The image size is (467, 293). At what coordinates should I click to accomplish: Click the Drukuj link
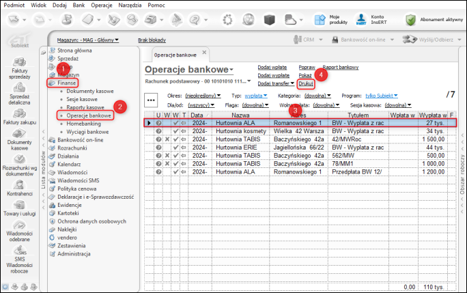pos(306,83)
